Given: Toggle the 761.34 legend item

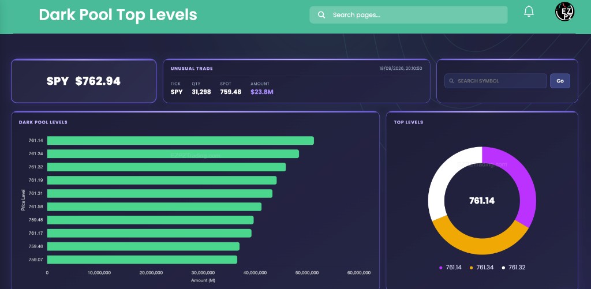Looking at the screenshot, I should (x=483, y=268).
